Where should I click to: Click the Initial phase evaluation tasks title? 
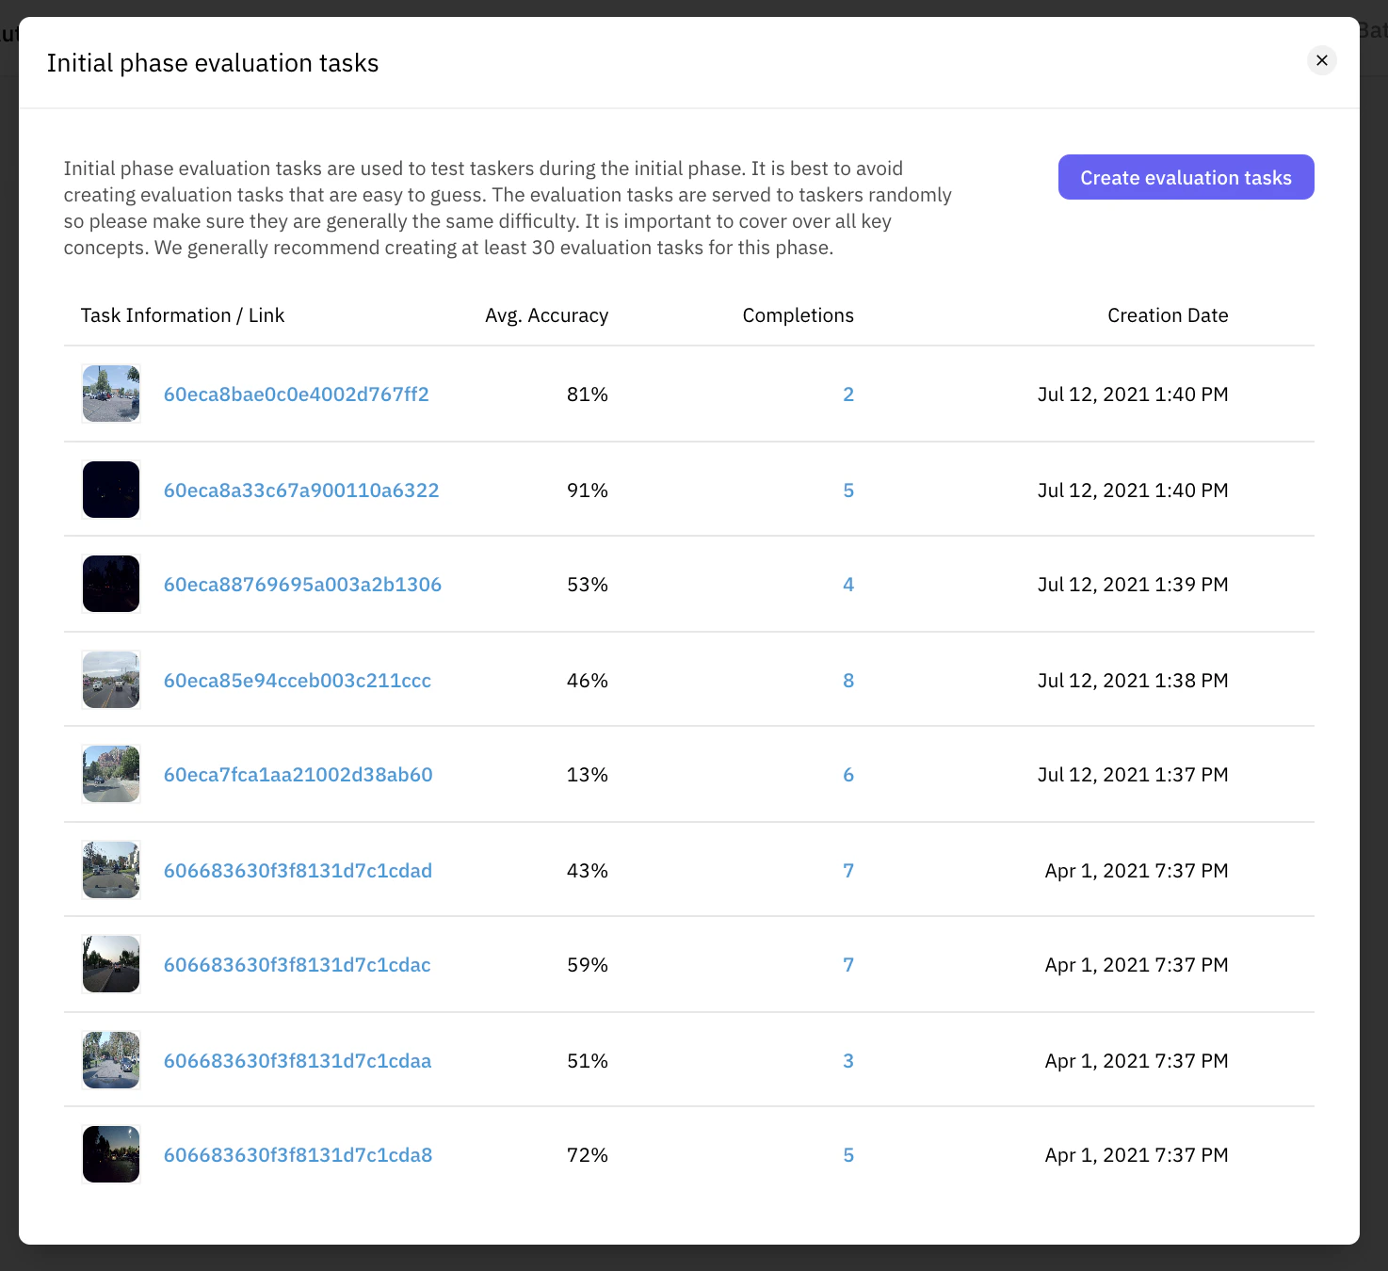pos(213,63)
